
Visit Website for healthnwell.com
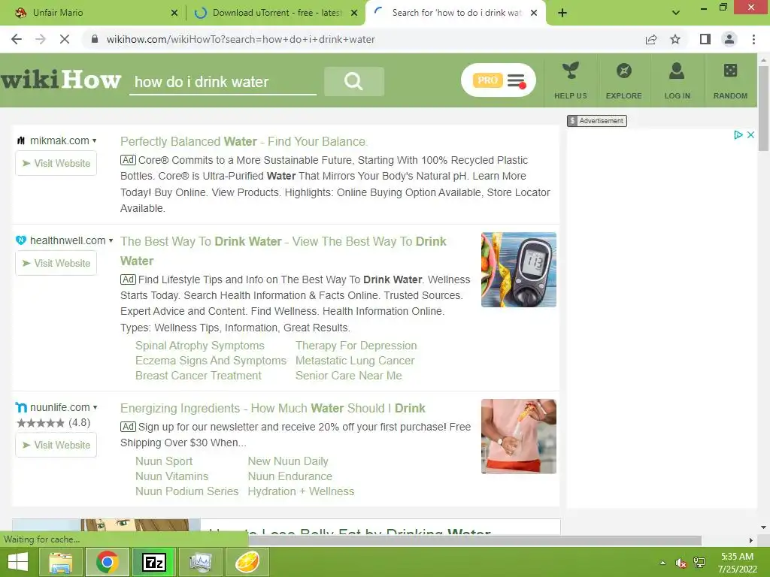pos(56,264)
